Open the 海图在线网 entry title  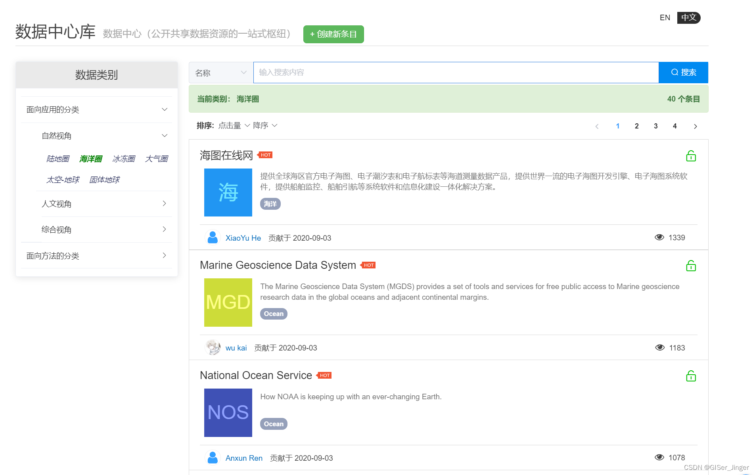pyautogui.click(x=226, y=155)
